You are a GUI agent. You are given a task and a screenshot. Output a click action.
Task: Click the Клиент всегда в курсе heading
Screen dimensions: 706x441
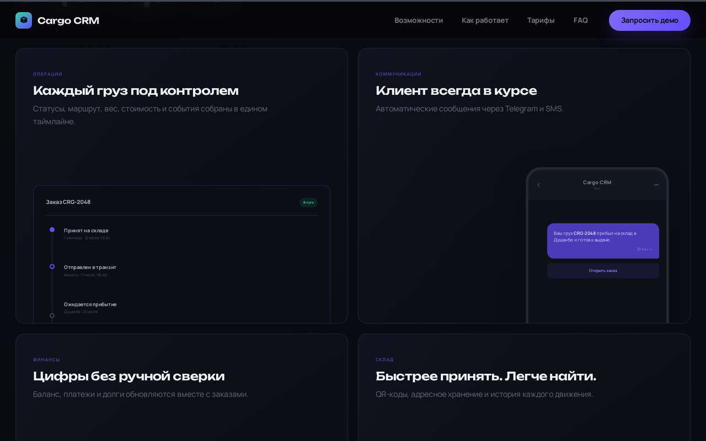(x=456, y=91)
